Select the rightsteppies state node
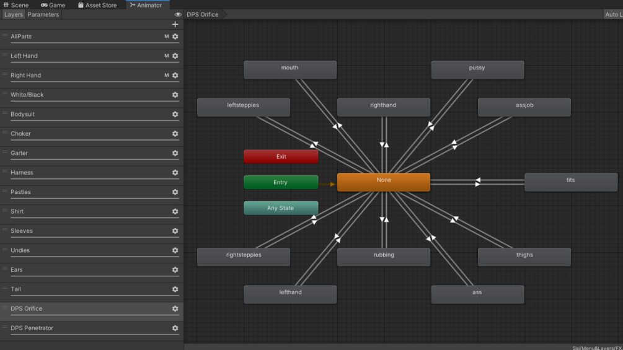 click(x=244, y=256)
